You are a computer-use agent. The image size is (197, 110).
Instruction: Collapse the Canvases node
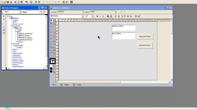pos(12,43)
